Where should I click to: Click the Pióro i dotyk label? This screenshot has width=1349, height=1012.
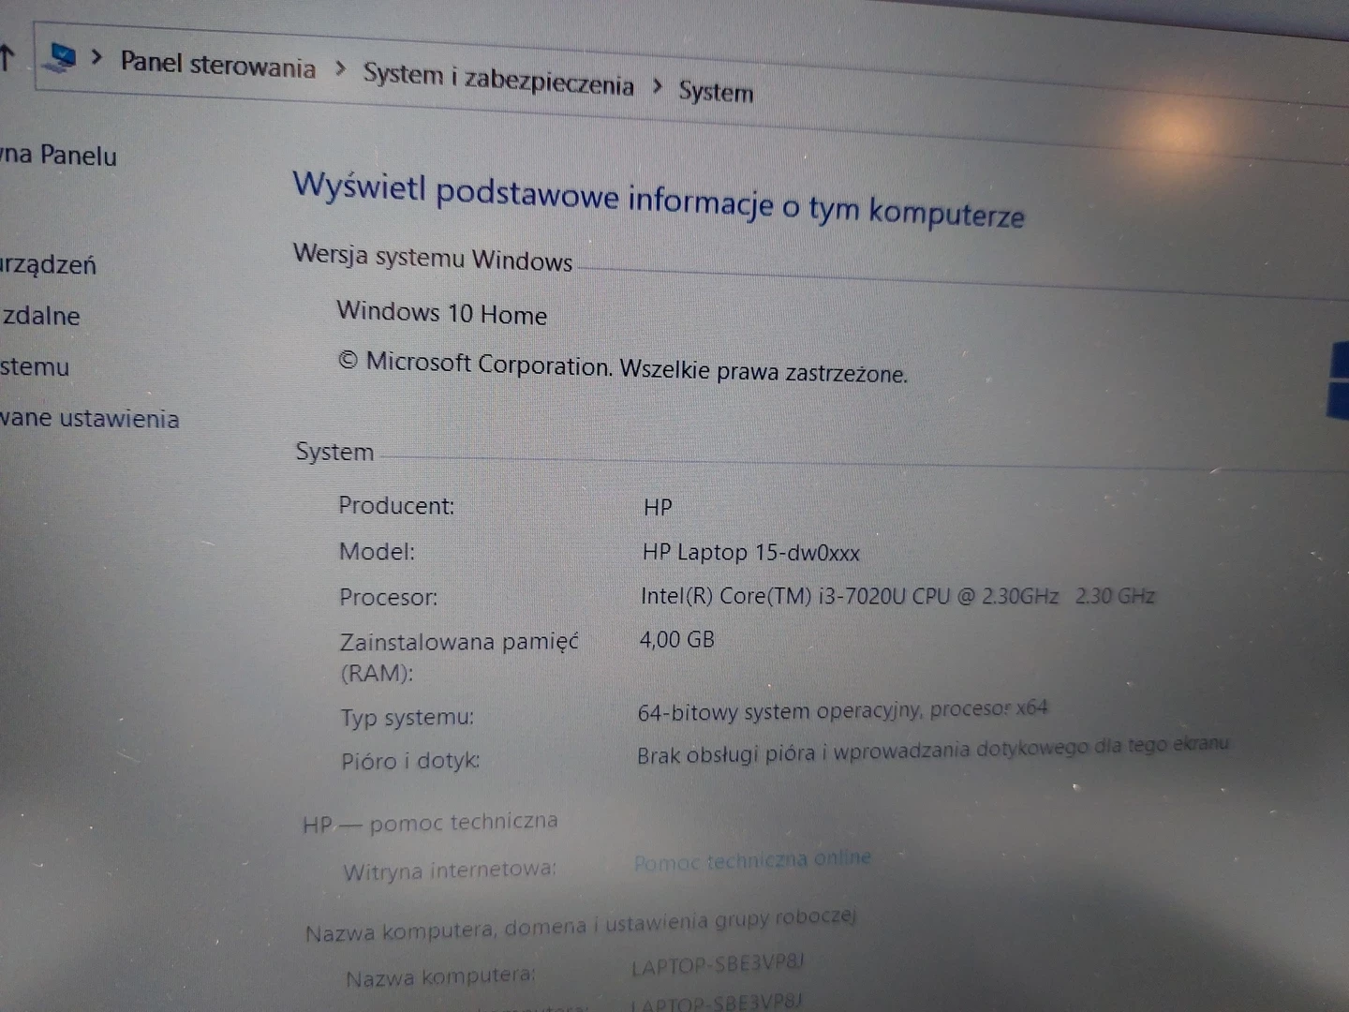[410, 761]
